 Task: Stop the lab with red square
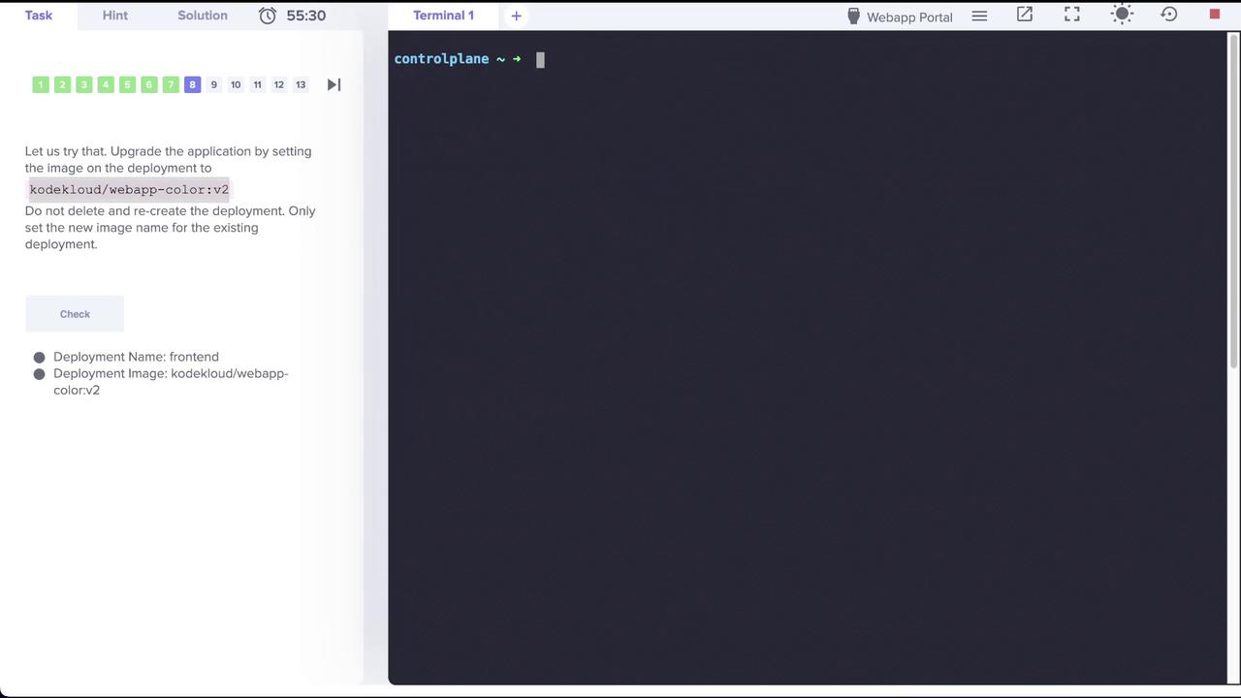1215,15
